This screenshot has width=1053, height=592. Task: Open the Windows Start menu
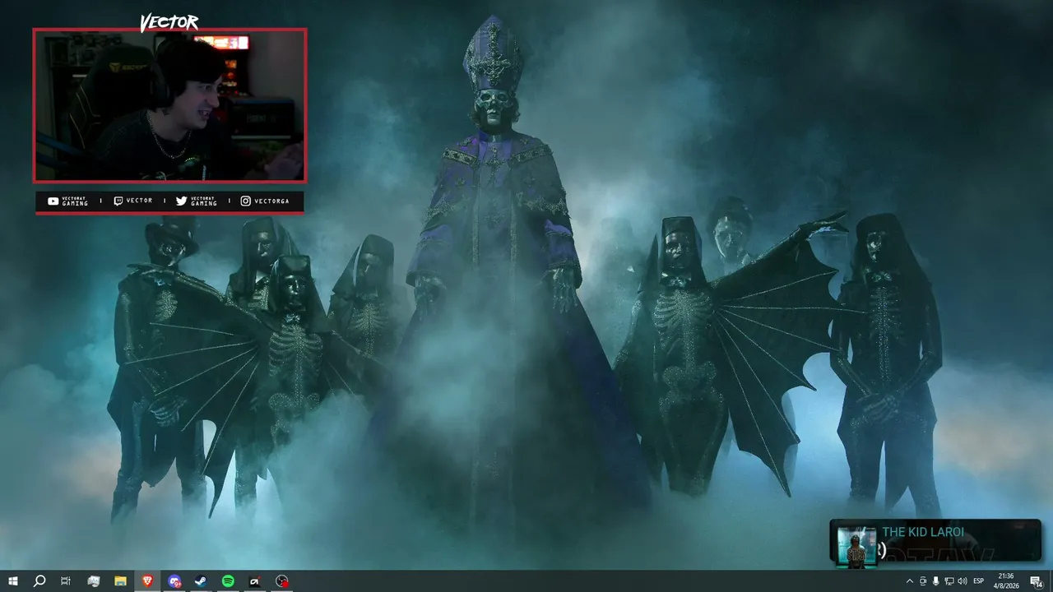[x=13, y=581]
